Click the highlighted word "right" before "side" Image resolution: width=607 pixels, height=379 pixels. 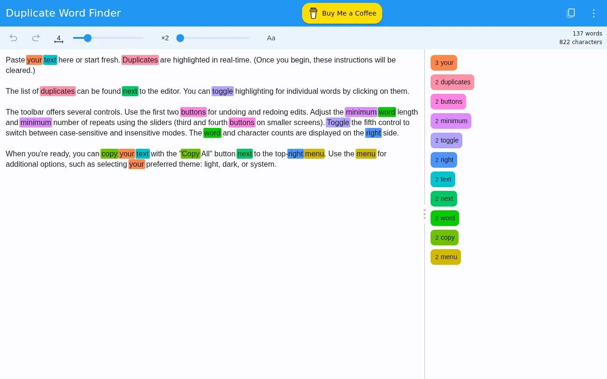click(373, 133)
